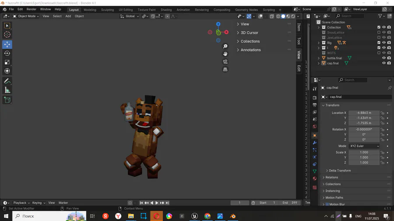Switch to the Modeling workspace tab

(90, 10)
